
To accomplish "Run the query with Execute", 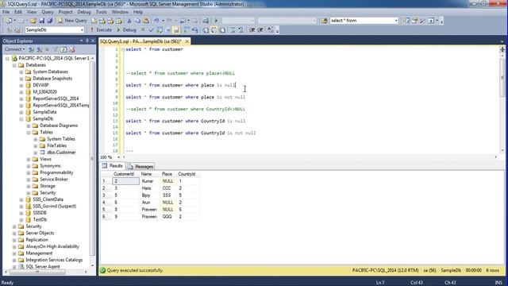I will pos(101,30).
